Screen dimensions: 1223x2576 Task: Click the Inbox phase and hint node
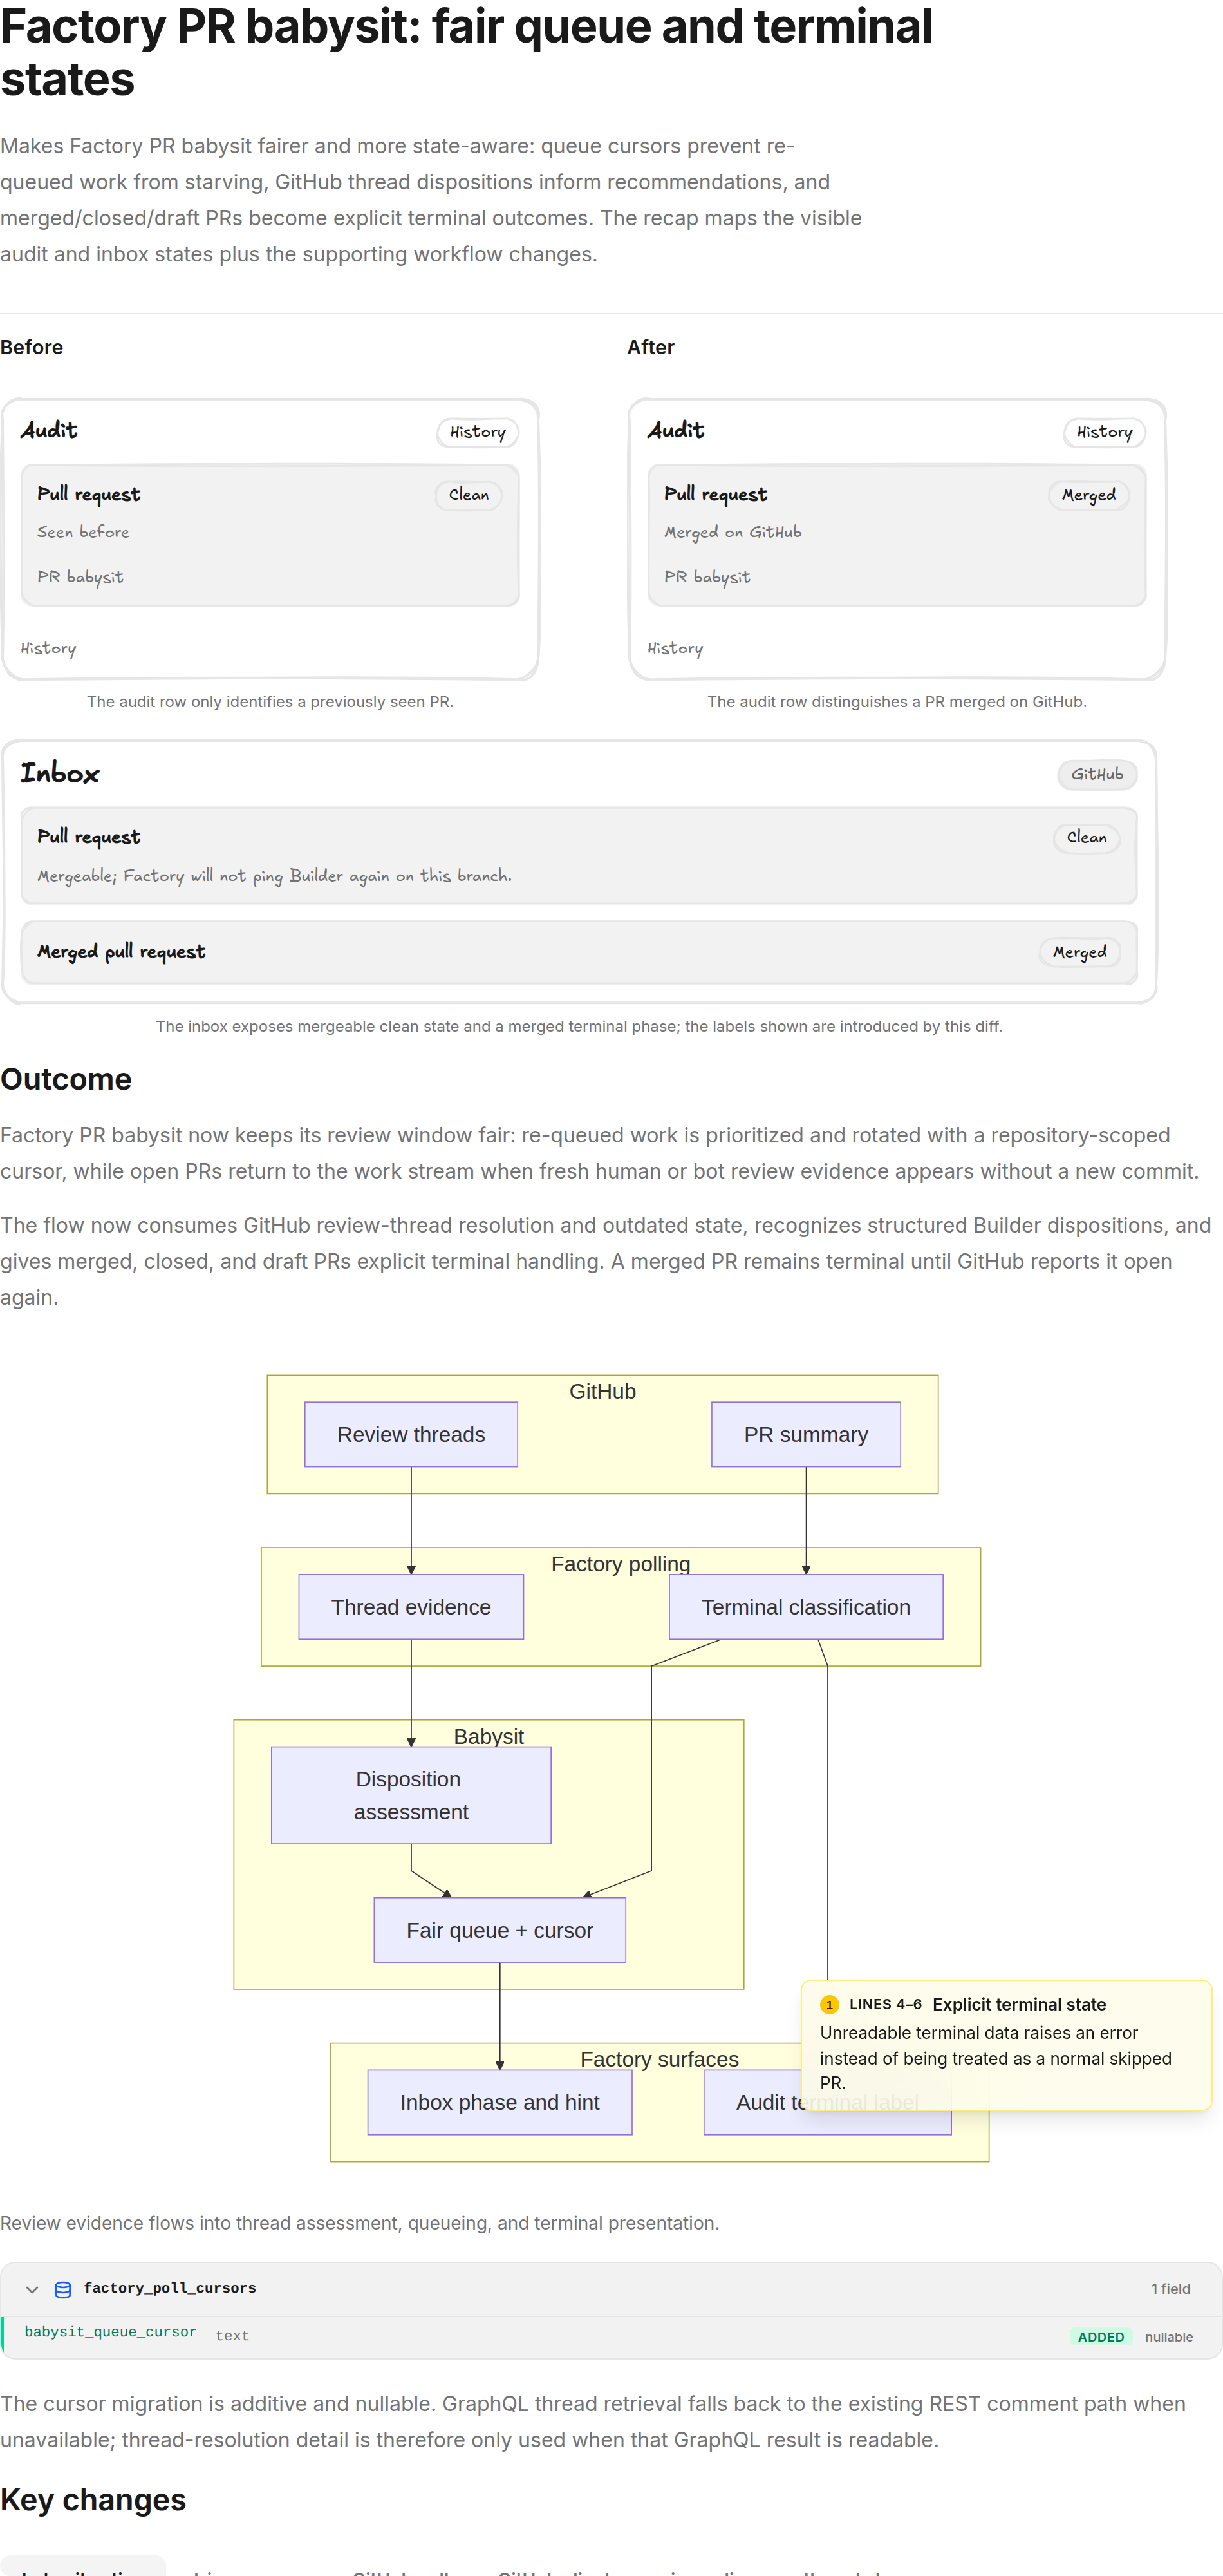(499, 2102)
